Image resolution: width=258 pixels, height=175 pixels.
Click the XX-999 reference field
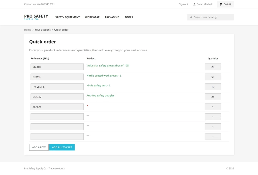(57, 107)
